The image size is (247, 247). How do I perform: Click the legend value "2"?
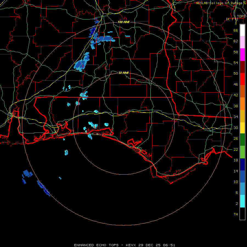[237, 204]
